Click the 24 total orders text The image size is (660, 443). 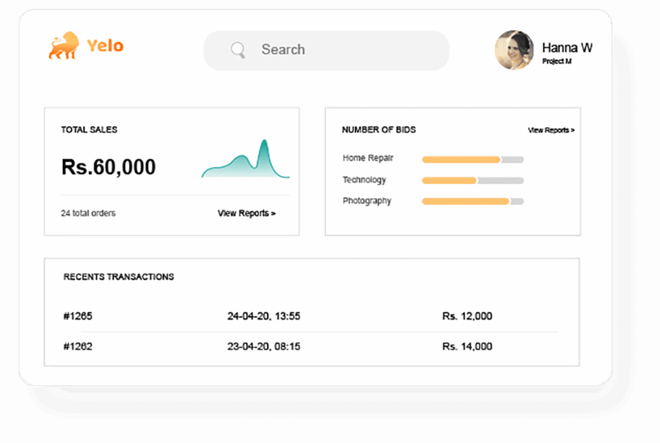click(88, 213)
